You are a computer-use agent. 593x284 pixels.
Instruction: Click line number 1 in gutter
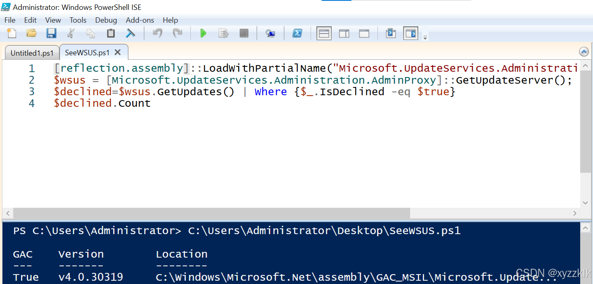(x=32, y=68)
